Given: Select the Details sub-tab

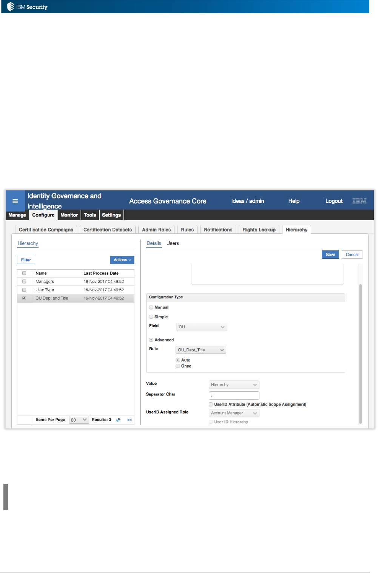Looking at the screenshot, I should [x=154, y=243].
